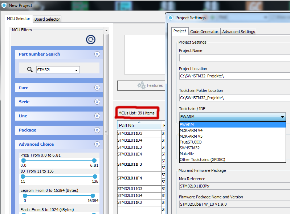Expand the Package filter section
290x214 pixels.
[97, 130]
